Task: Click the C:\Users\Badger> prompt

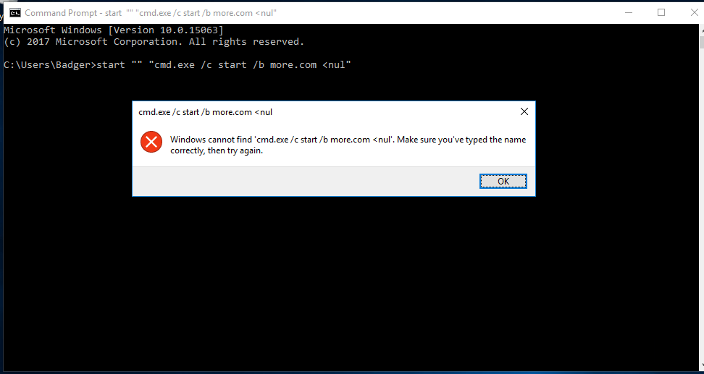Action: pos(50,65)
